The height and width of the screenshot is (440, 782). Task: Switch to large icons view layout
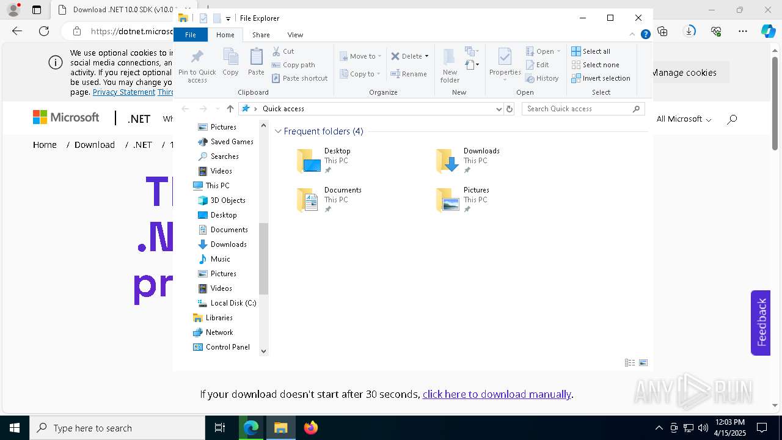643,362
